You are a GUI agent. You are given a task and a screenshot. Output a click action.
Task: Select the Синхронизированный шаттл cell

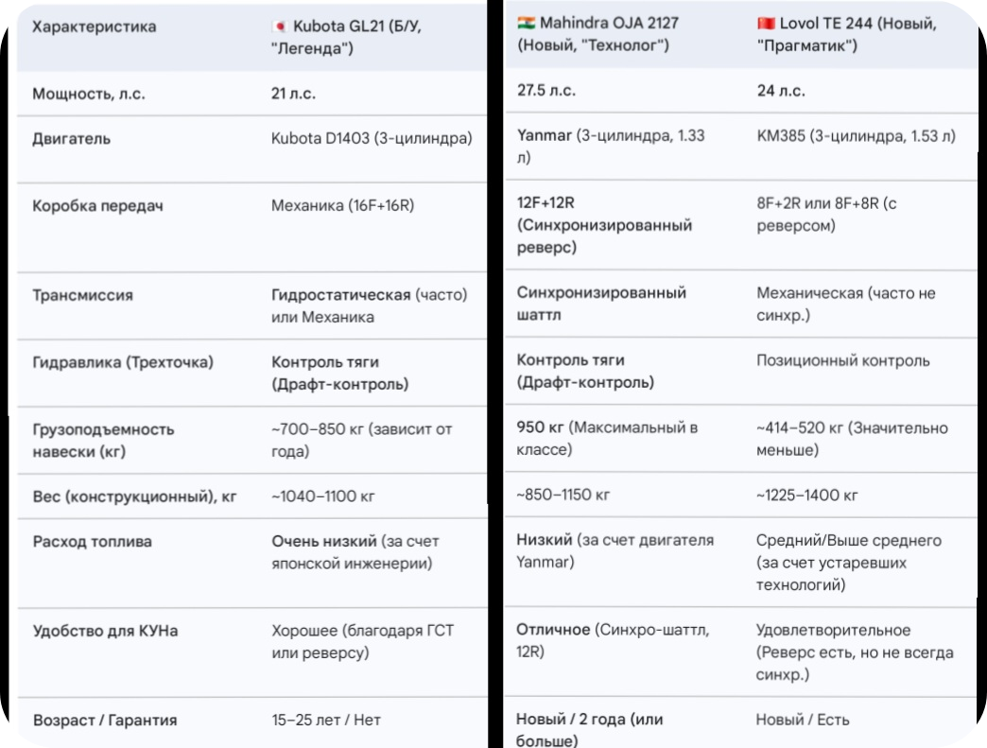click(601, 304)
